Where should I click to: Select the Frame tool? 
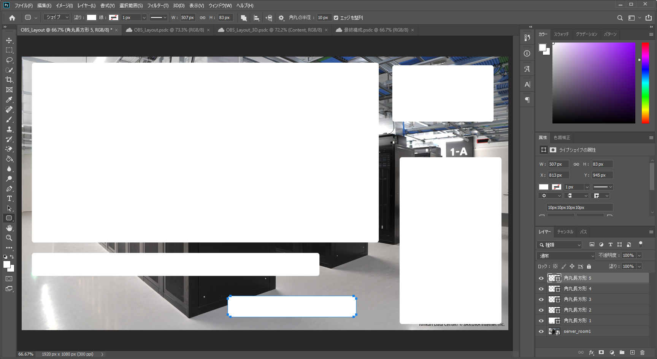[x=9, y=90]
